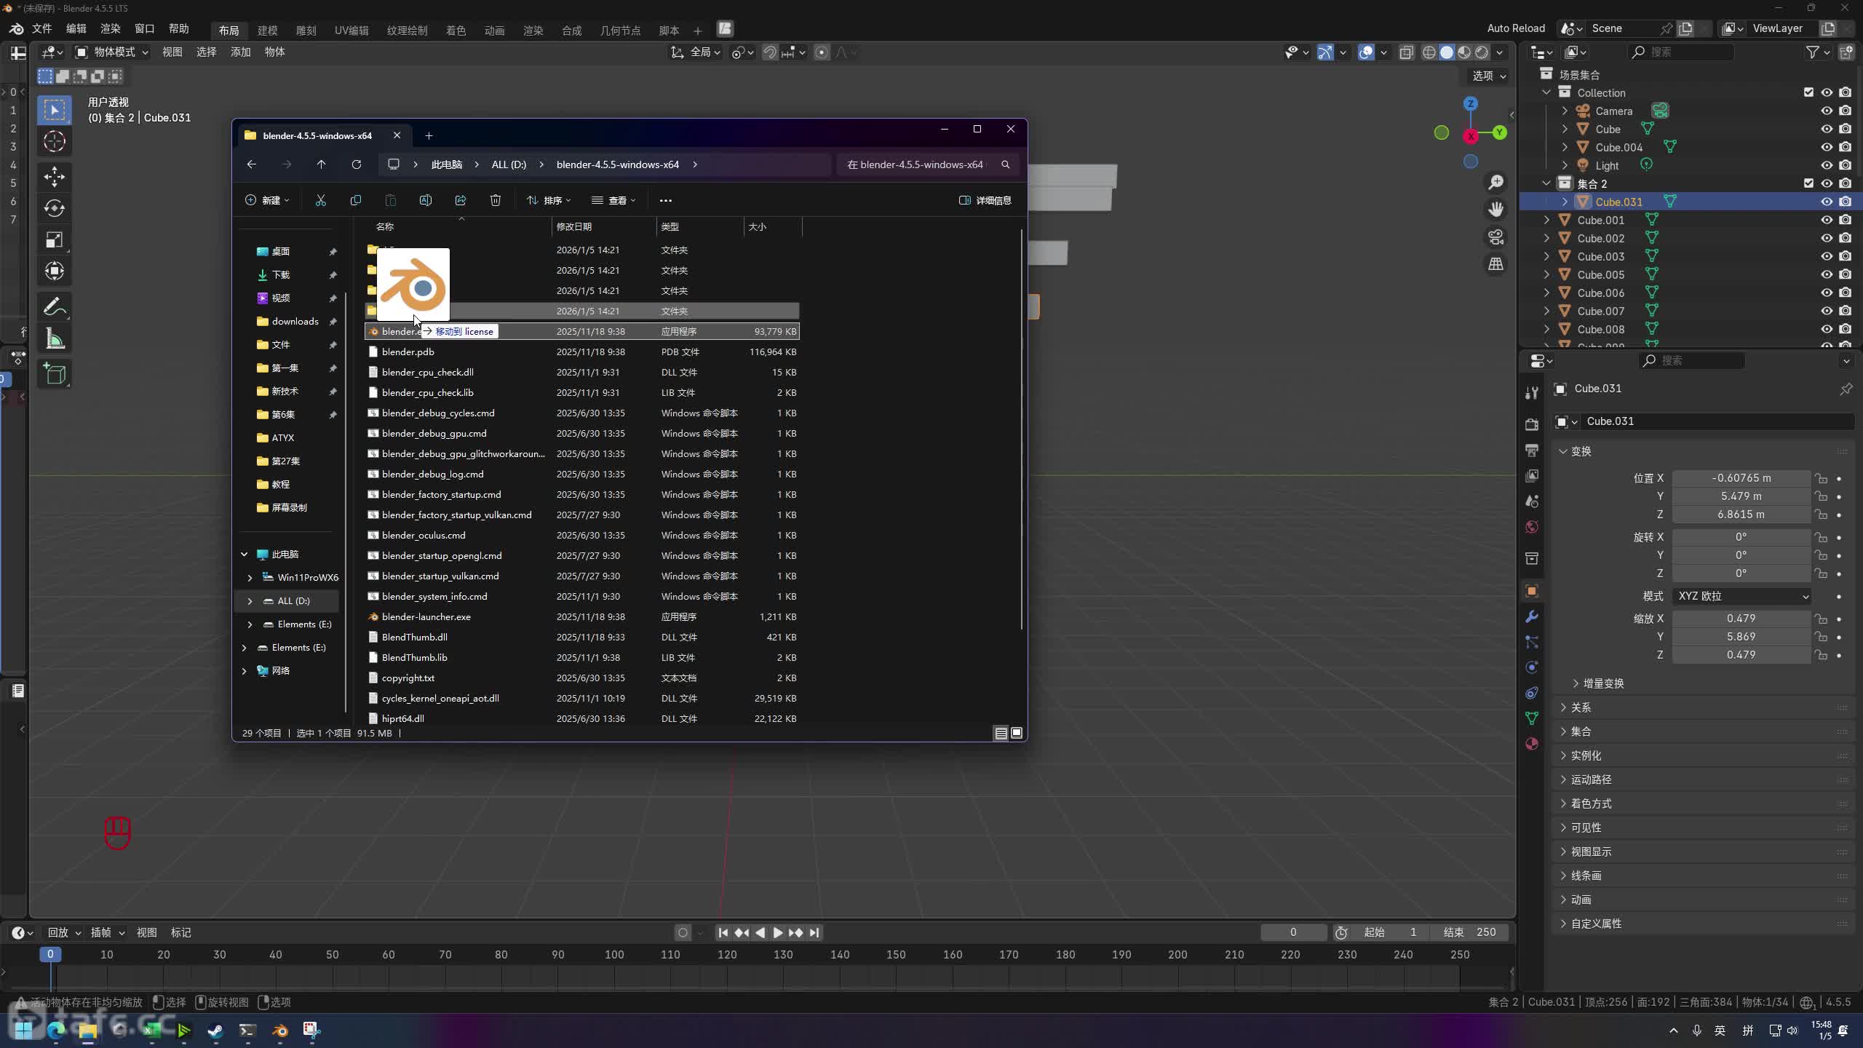The height and width of the screenshot is (1048, 1863).
Task: Disable render for the Camera object
Action: point(1845,111)
